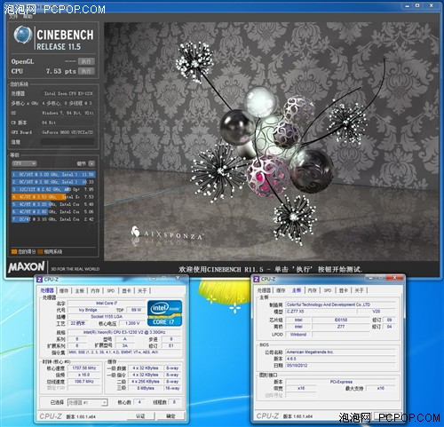
Task: Expand ranking details with the plus button
Action: tap(91, 163)
